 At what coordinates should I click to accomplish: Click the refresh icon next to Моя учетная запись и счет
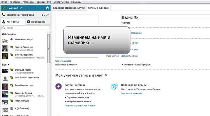pos(106,75)
